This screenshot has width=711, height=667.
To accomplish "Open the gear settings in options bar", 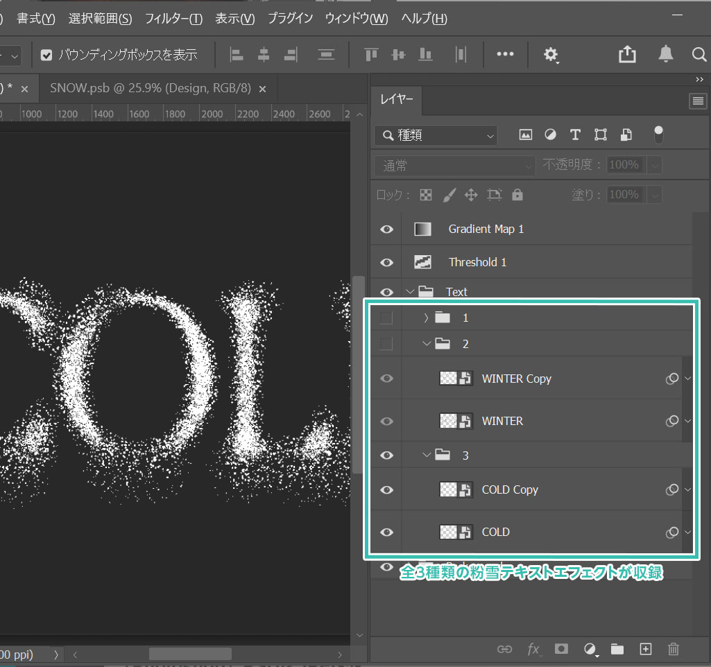I will click(551, 54).
